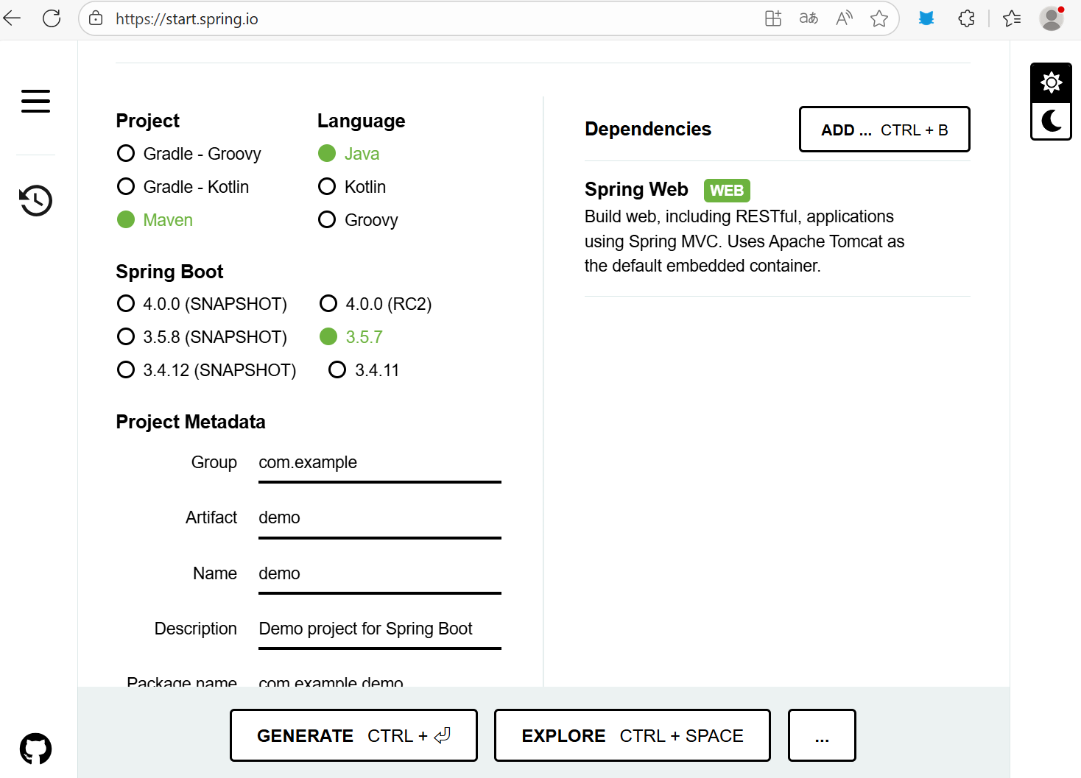1081x778 pixels.
Task: Open the more options ellipsis button
Action: pyautogui.click(x=822, y=735)
